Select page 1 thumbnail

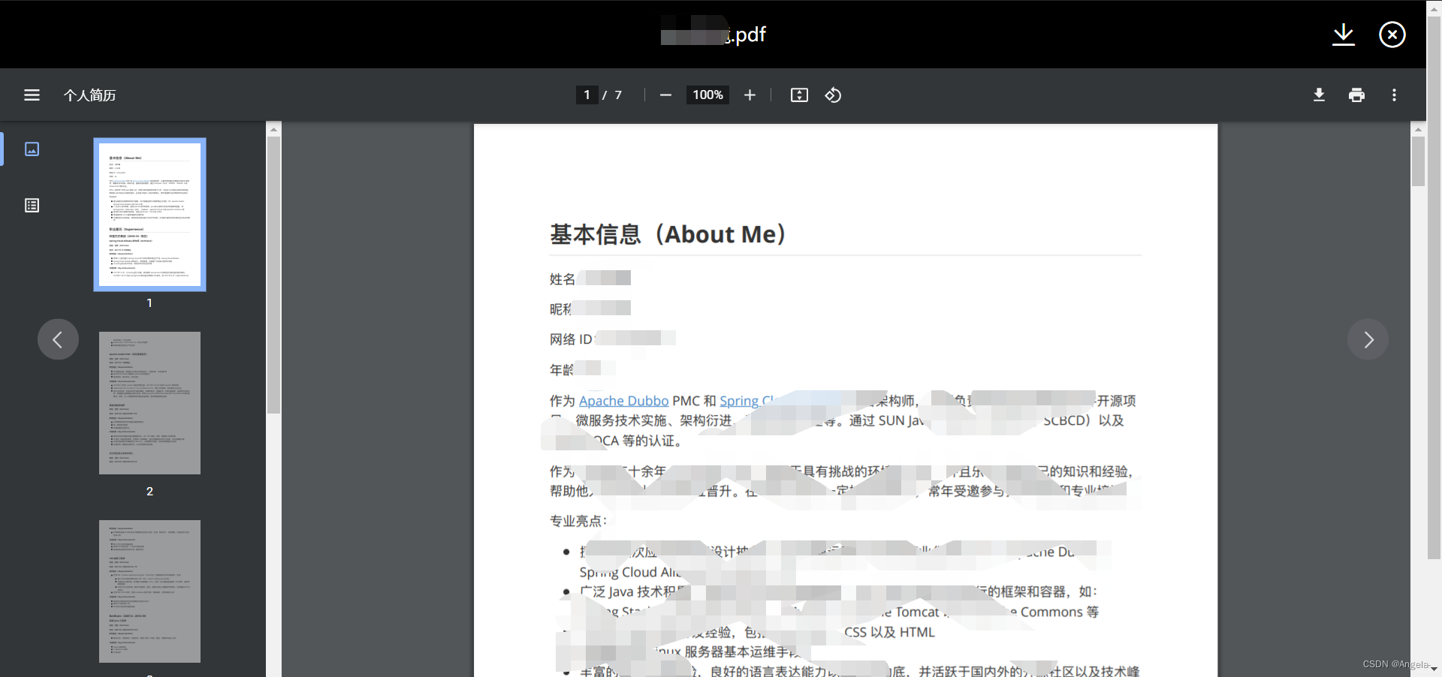[149, 215]
